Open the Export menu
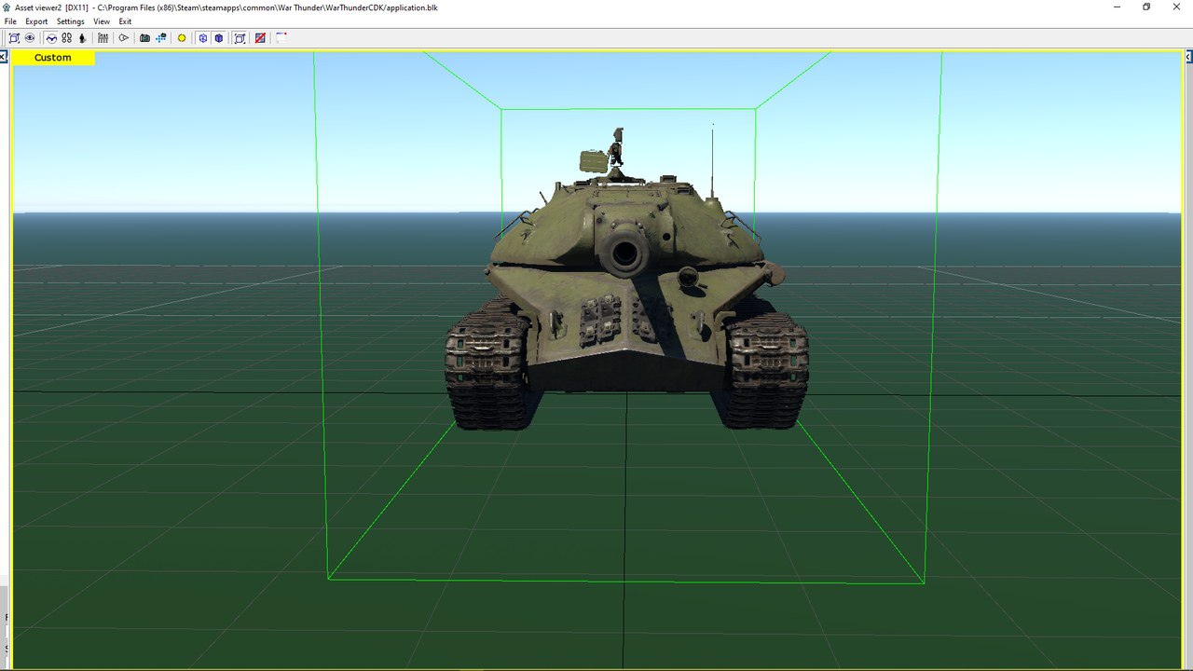The width and height of the screenshot is (1193, 671). 36,21
